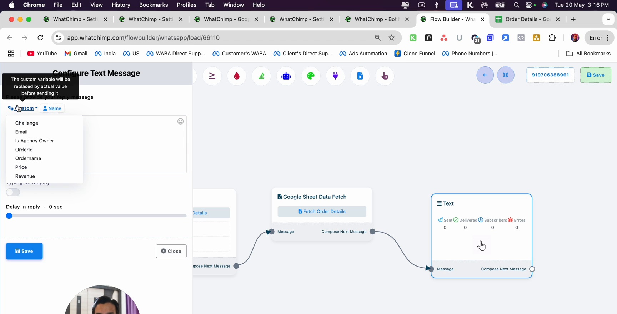This screenshot has height=314, width=617.
Task: Select the pointing hand tap icon in toolbar
Action: pos(385,76)
